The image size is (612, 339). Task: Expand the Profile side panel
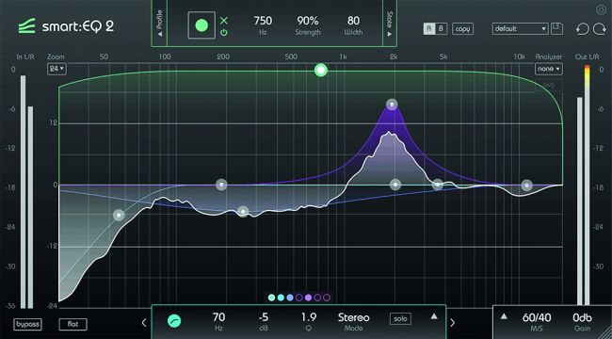point(159,23)
